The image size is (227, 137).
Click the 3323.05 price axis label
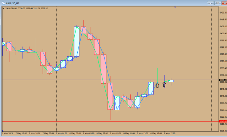click(x=223, y=117)
